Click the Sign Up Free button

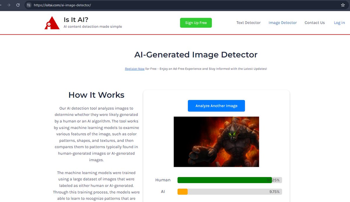196,23
